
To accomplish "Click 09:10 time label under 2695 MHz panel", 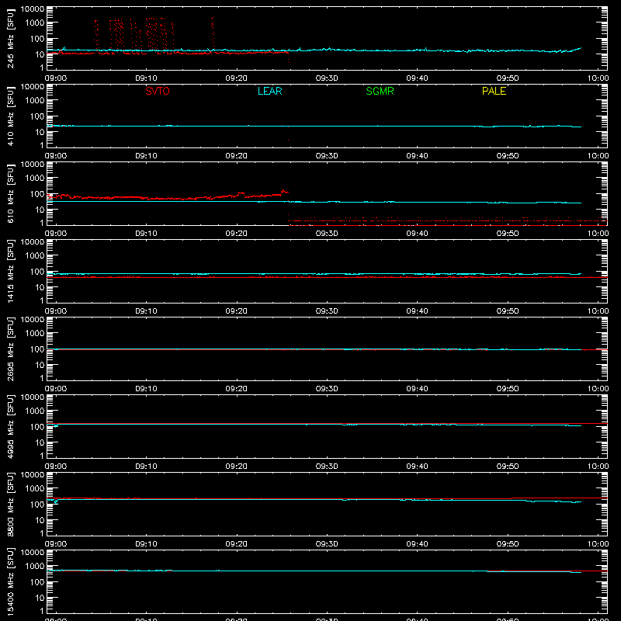I will coord(146,389).
